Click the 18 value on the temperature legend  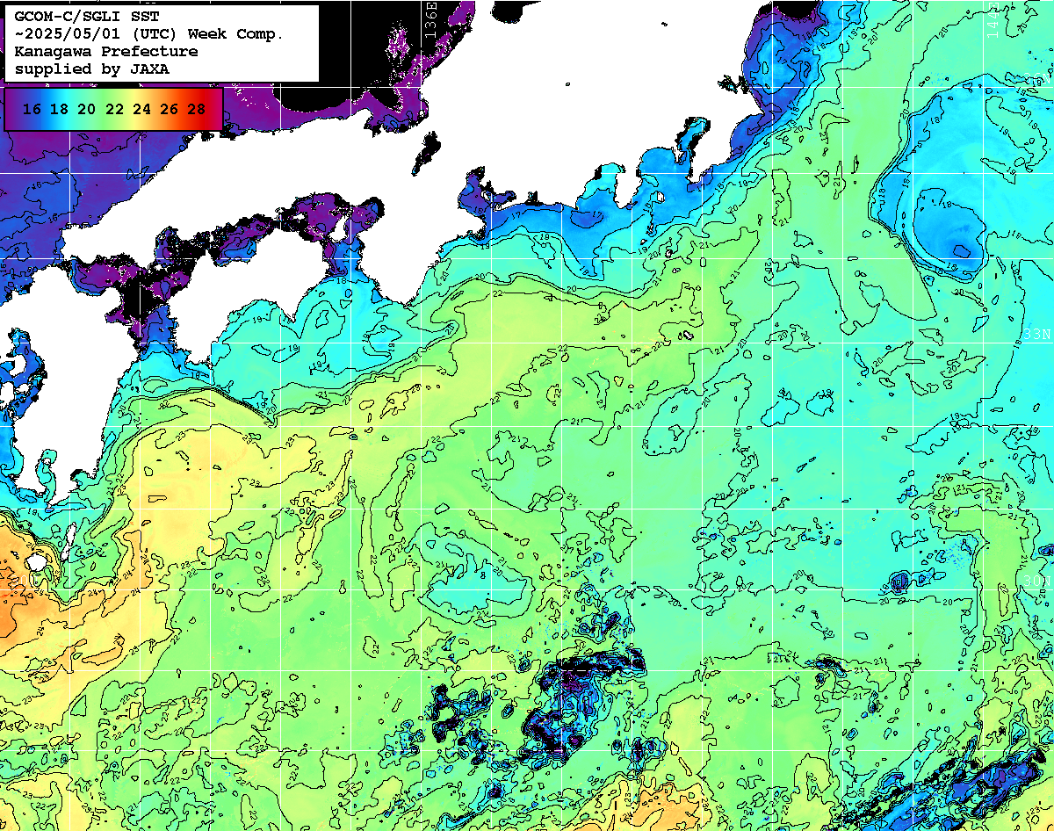coord(59,110)
